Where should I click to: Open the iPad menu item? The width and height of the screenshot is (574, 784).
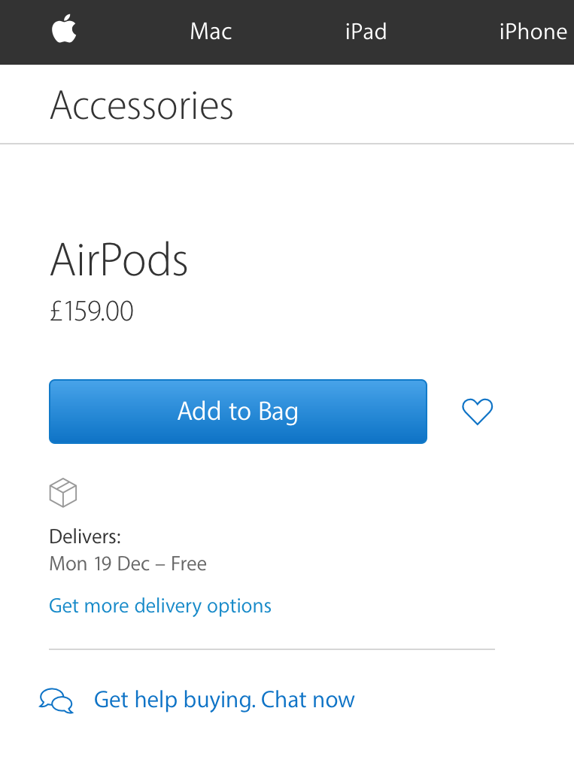[x=366, y=32]
